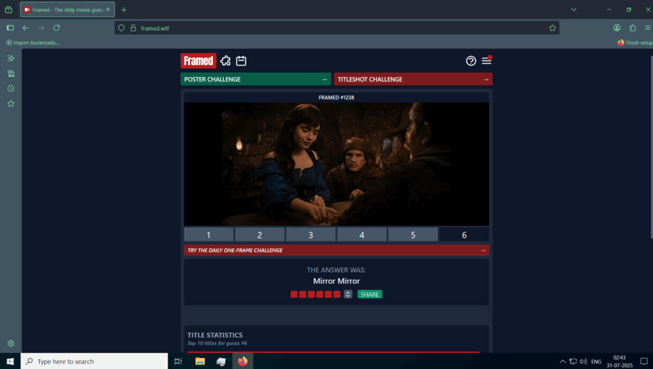653x369 pixels.
Task: Open the history clock icon in the sidebar
Action: click(11, 89)
